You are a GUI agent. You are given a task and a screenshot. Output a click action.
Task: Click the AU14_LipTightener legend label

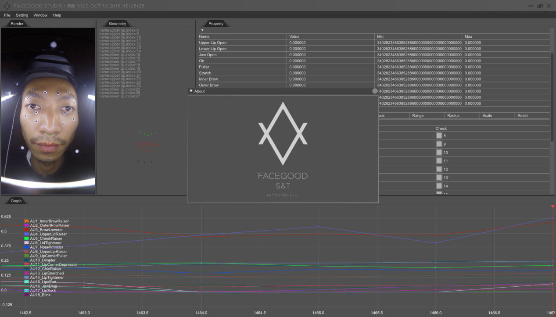tap(47, 278)
